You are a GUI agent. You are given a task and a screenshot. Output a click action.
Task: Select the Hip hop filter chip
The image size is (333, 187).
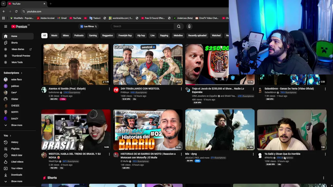pos(141,36)
